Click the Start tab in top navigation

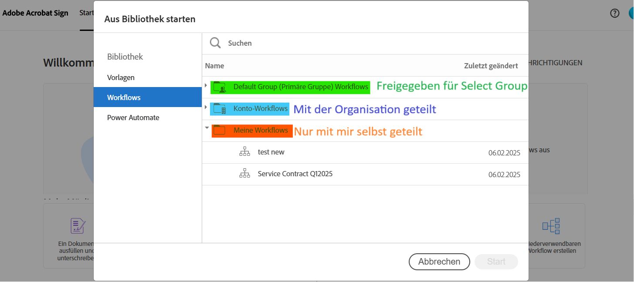(x=87, y=13)
